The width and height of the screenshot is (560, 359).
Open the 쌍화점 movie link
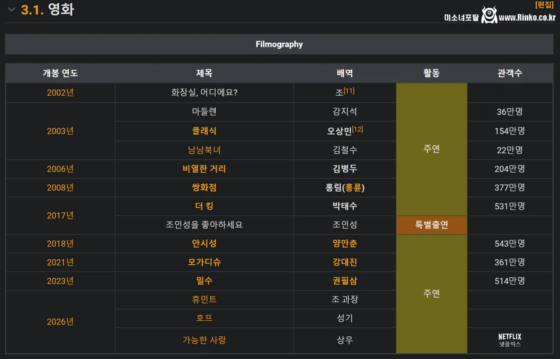[x=204, y=187]
